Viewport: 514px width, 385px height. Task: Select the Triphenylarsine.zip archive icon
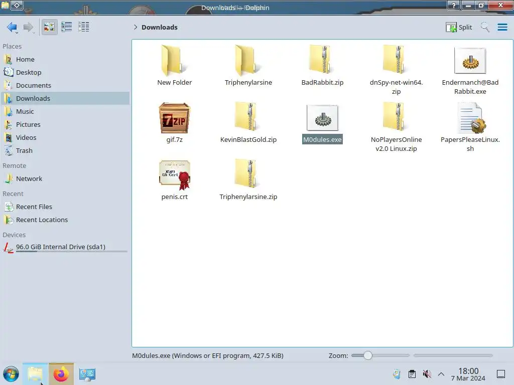pos(248,174)
